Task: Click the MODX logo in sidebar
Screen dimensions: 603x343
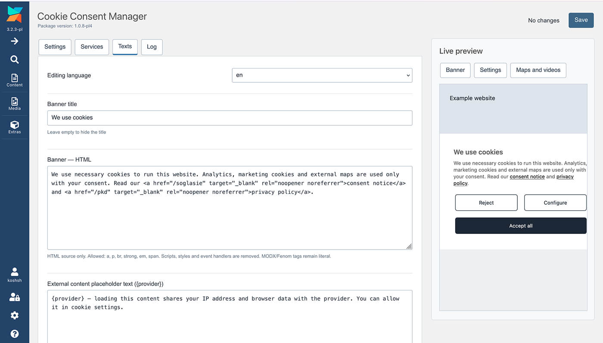Action: [15, 15]
